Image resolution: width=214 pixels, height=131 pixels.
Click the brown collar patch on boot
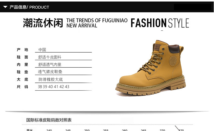(x=174, y=49)
